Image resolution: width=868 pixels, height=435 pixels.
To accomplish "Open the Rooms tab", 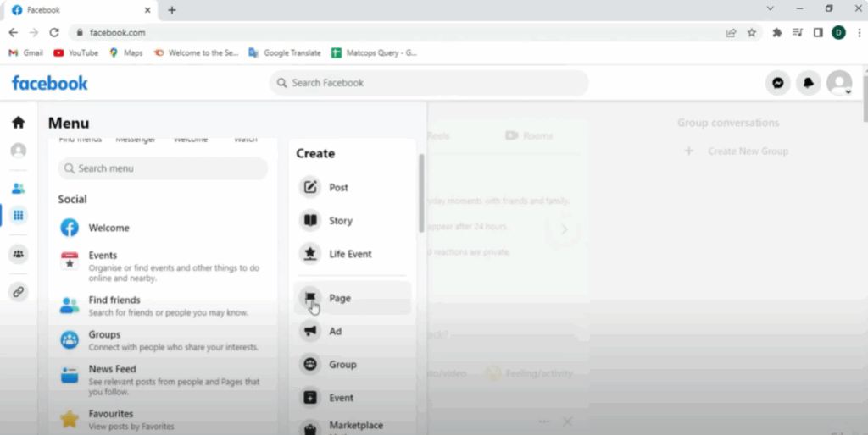I will [x=529, y=136].
